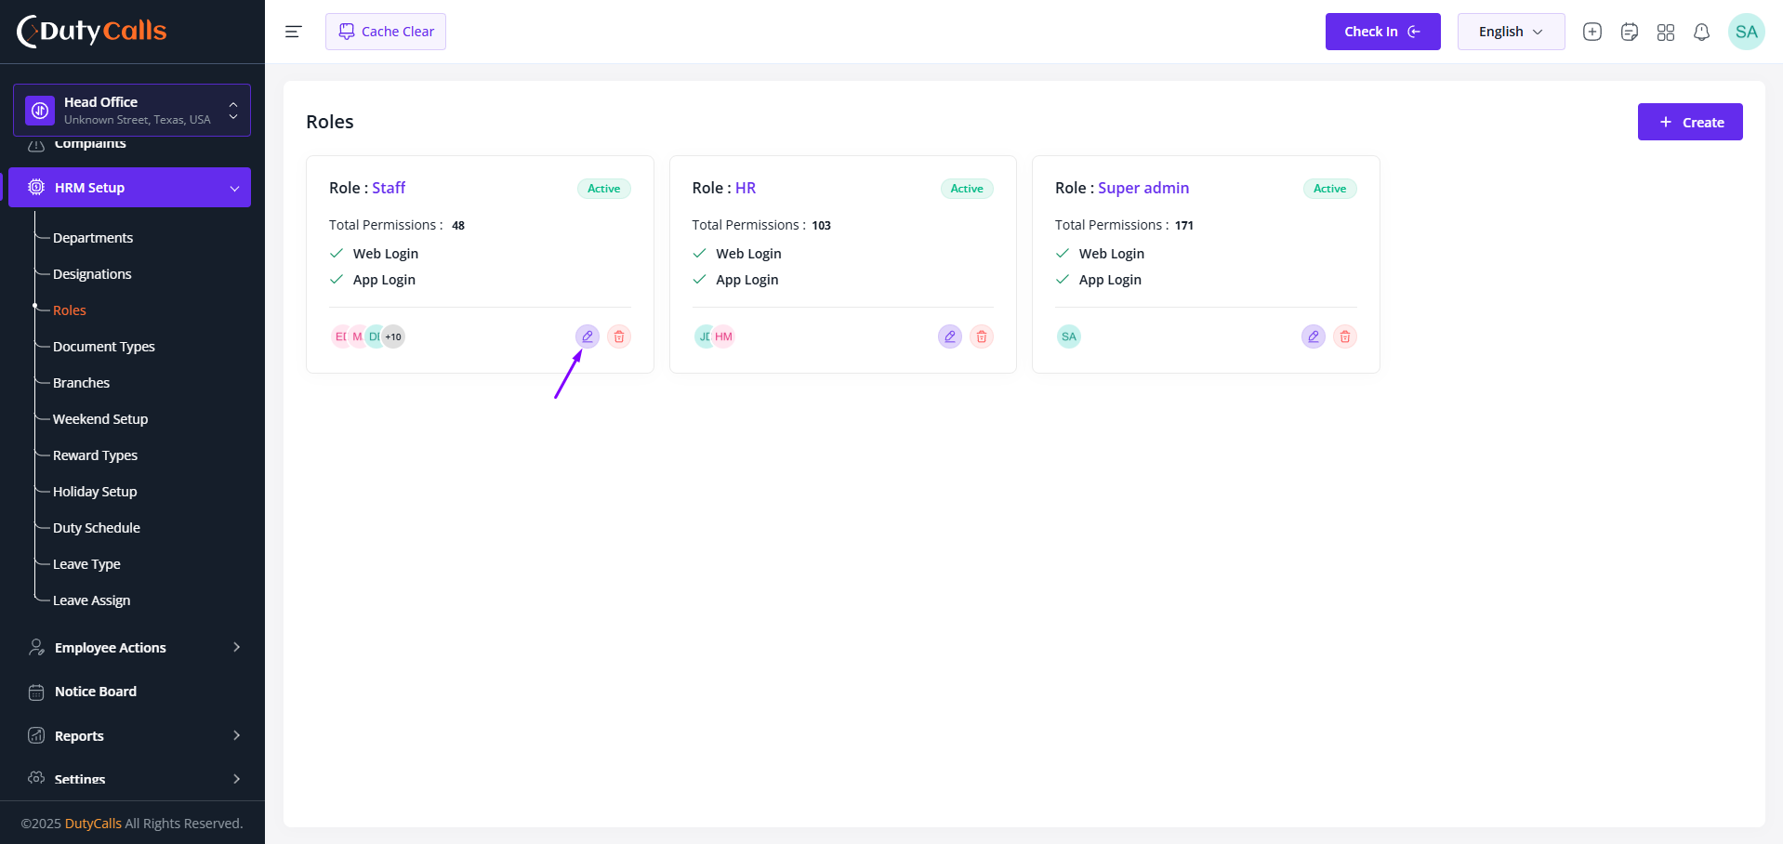Viewport: 1783px width, 844px height.
Task: Open Notice Board in the sidebar
Action: (x=96, y=692)
